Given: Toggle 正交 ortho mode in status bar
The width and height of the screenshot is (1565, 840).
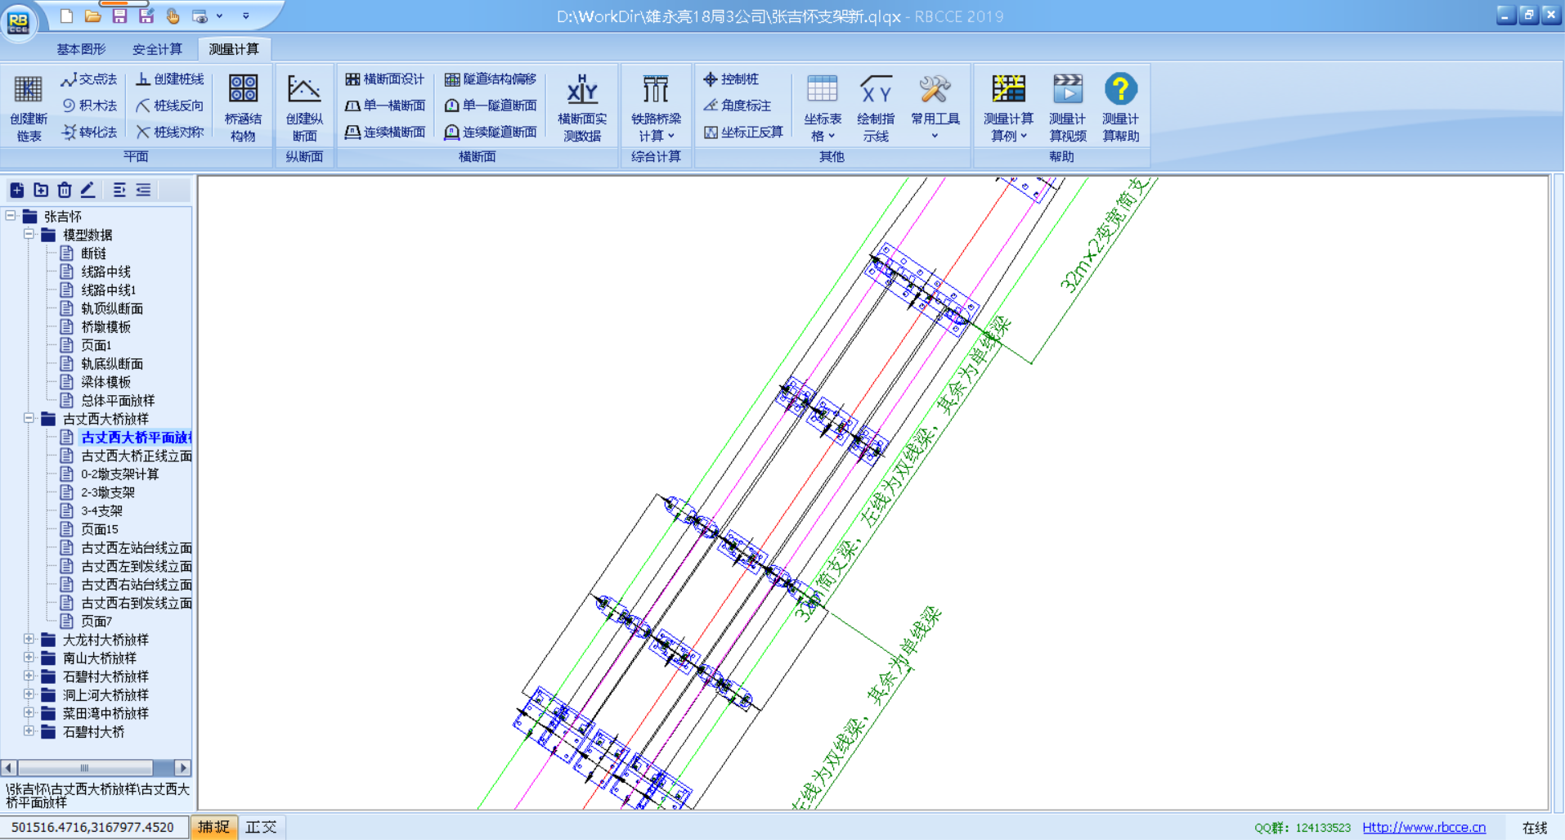Looking at the screenshot, I should (261, 827).
